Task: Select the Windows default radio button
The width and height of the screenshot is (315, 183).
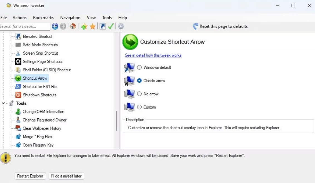Action: click(139, 67)
